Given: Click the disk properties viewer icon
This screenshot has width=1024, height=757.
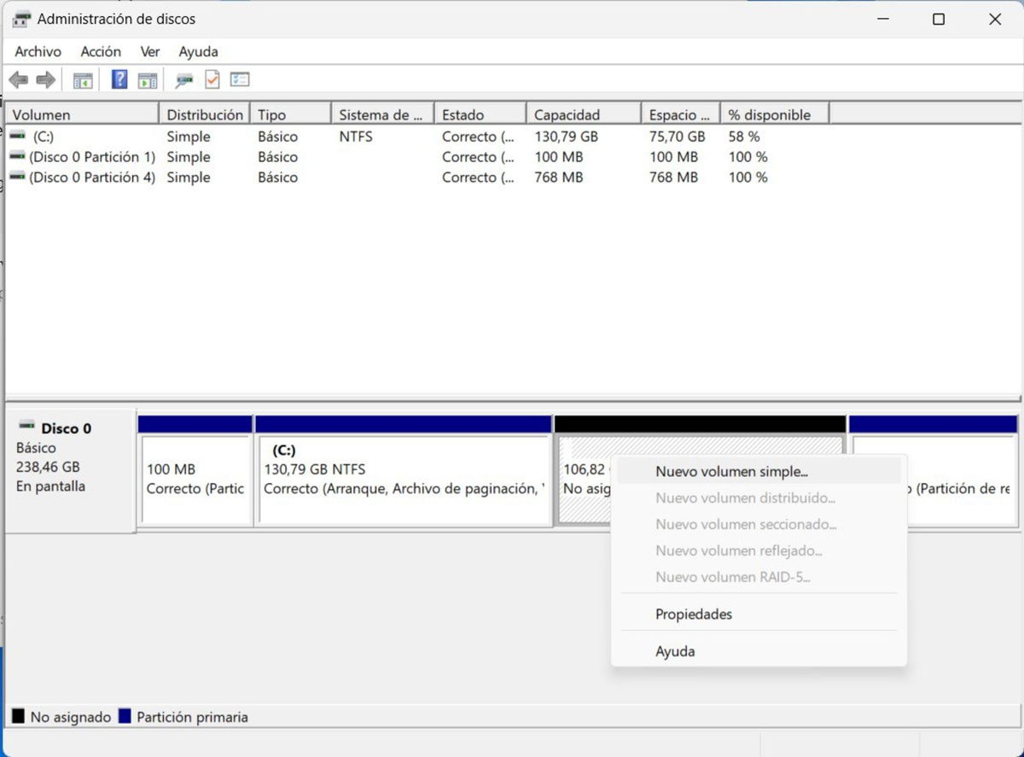Looking at the screenshot, I should pos(183,79).
